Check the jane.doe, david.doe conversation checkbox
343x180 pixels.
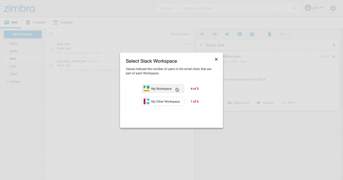coord(51,66)
